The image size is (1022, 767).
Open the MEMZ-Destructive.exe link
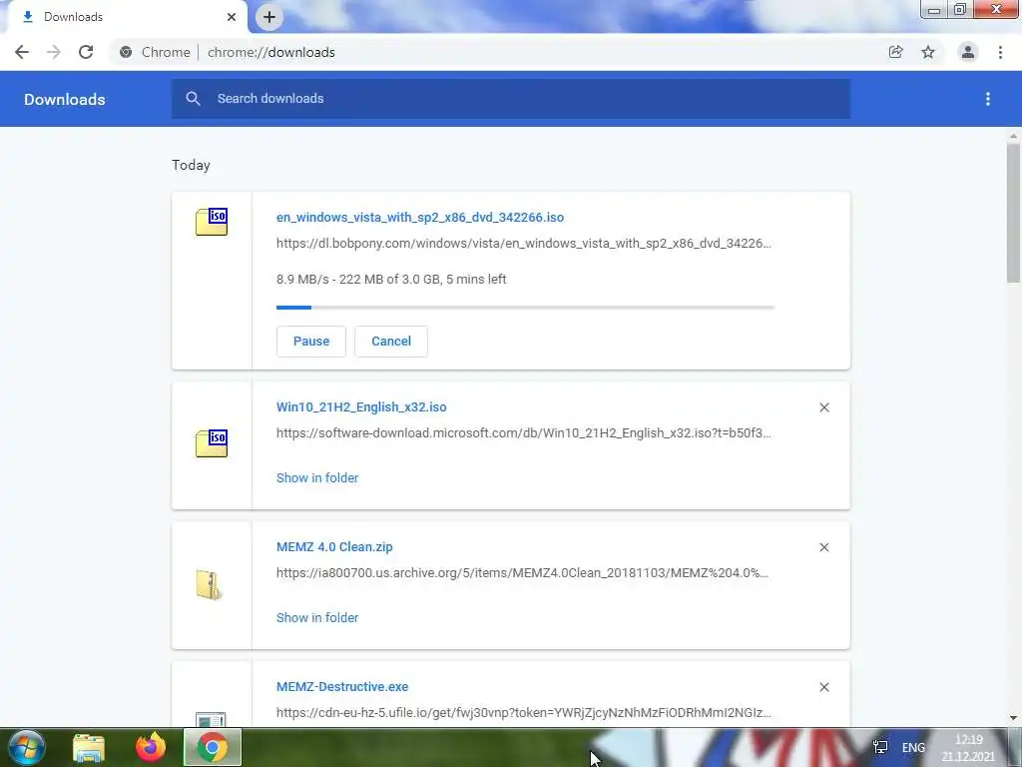pos(342,687)
